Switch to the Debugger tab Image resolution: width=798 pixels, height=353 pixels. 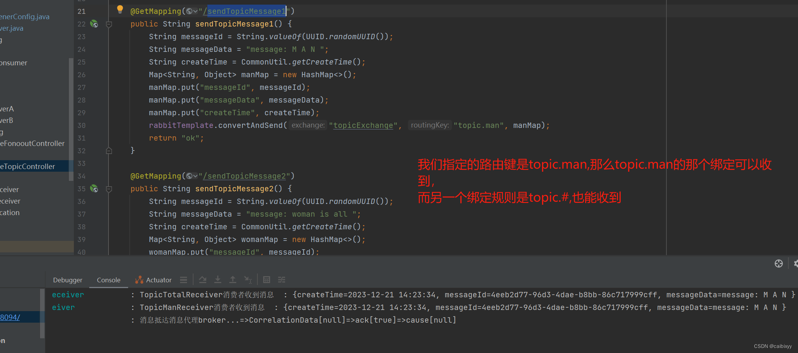pyautogui.click(x=68, y=280)
